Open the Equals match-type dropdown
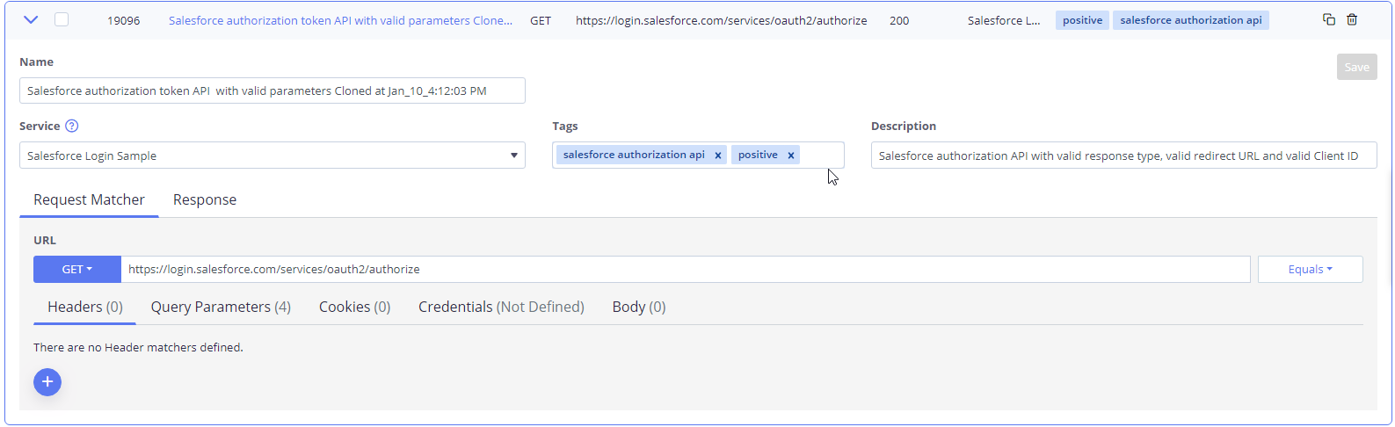This screenshot has height=427, width=1395. [1310, 270]
